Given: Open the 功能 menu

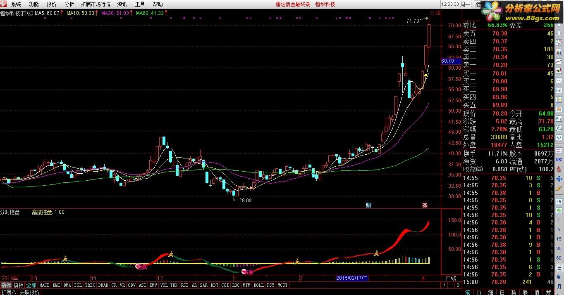Looking at the screenshot, I should 34,4.
